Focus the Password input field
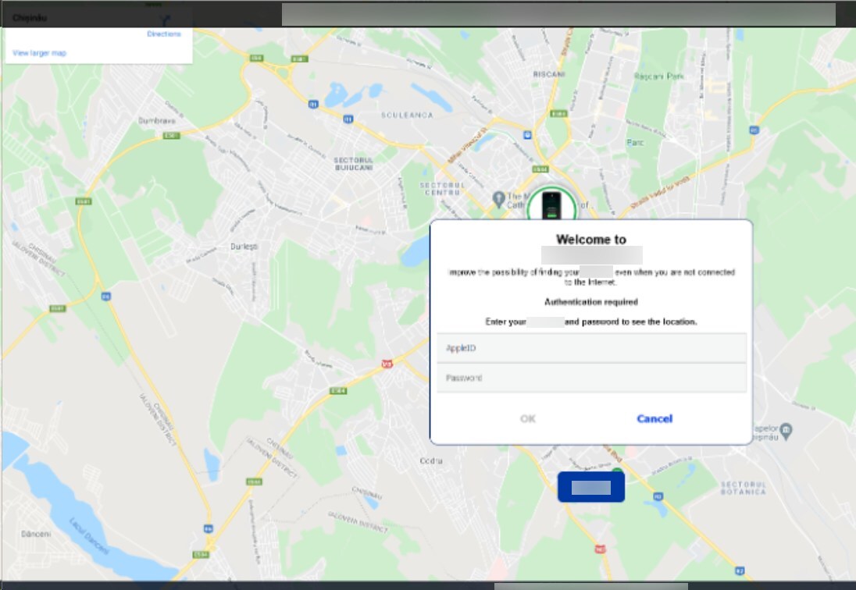This screenshot has width=856, height=590. click(x=591, y=379)
